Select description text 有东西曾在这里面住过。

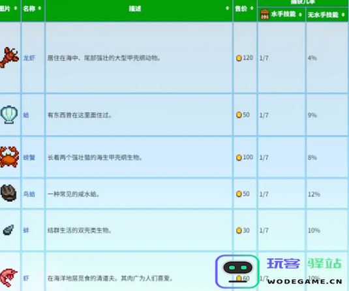(80, 115)
